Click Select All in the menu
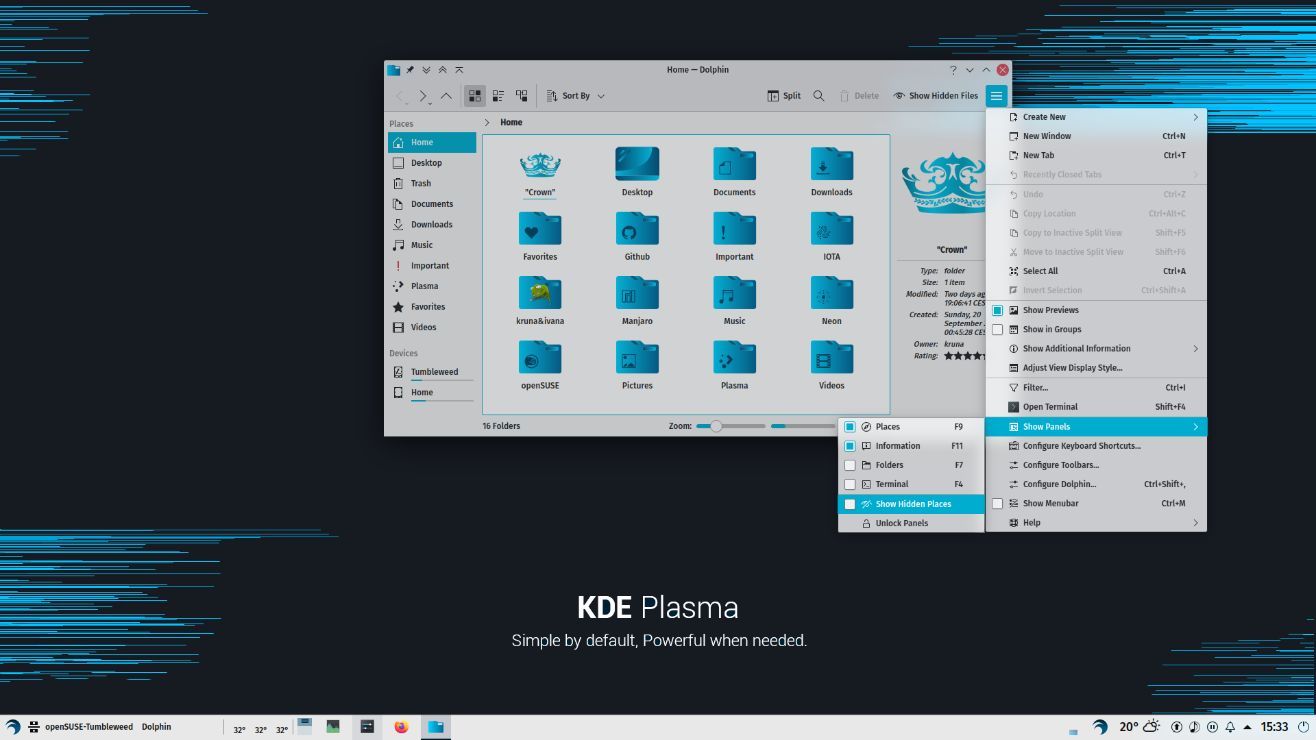 pyautogui.click(x=1096, y=271)
